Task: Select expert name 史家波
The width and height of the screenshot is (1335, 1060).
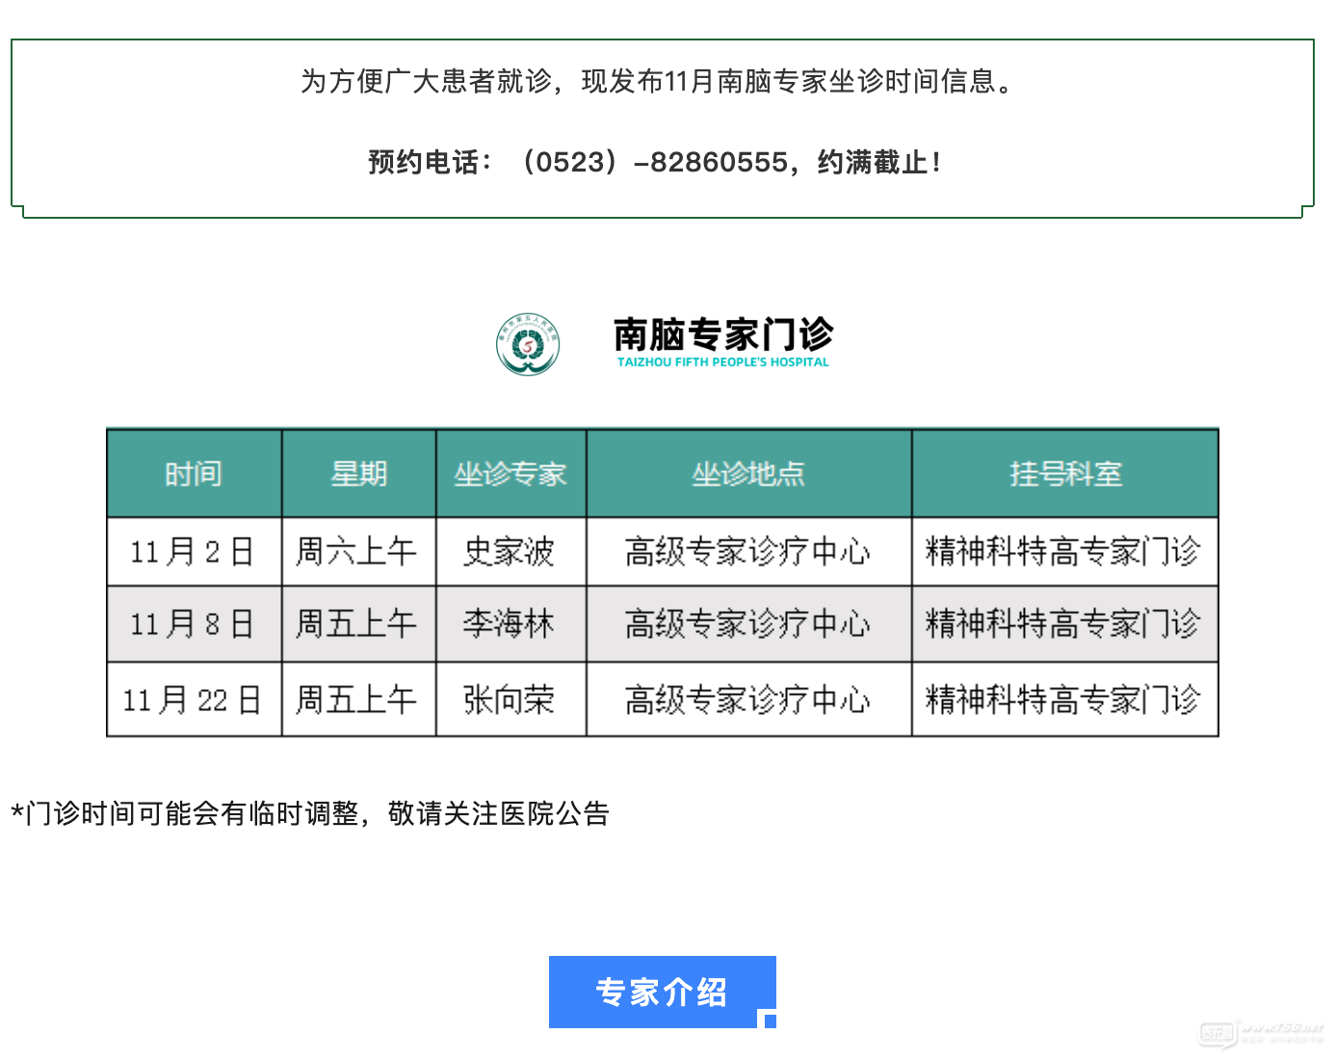Action: (510, 552)
